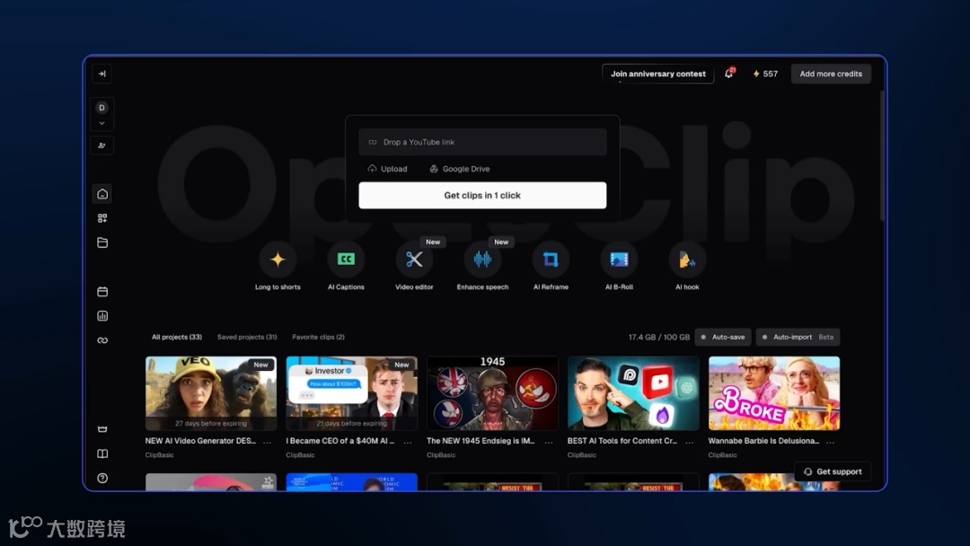Screen dimensions: 970x546
Task: Open the analytics chart icon in the sidebar
Action: [102, 316]
